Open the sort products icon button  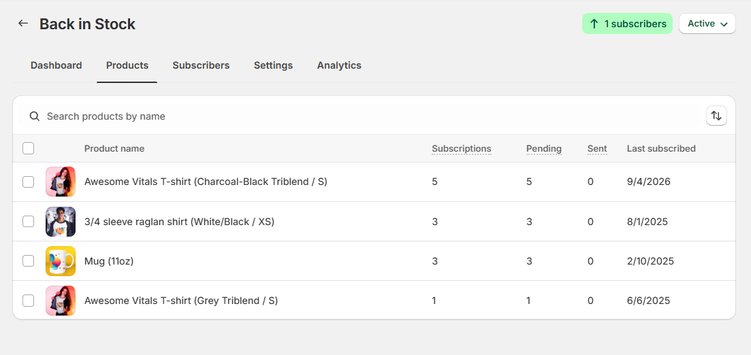click(716, 116)
